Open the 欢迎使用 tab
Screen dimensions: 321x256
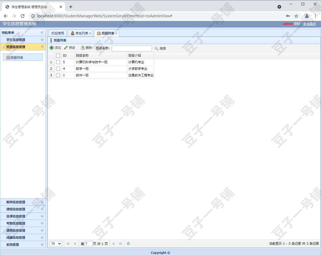click(57, 33)
